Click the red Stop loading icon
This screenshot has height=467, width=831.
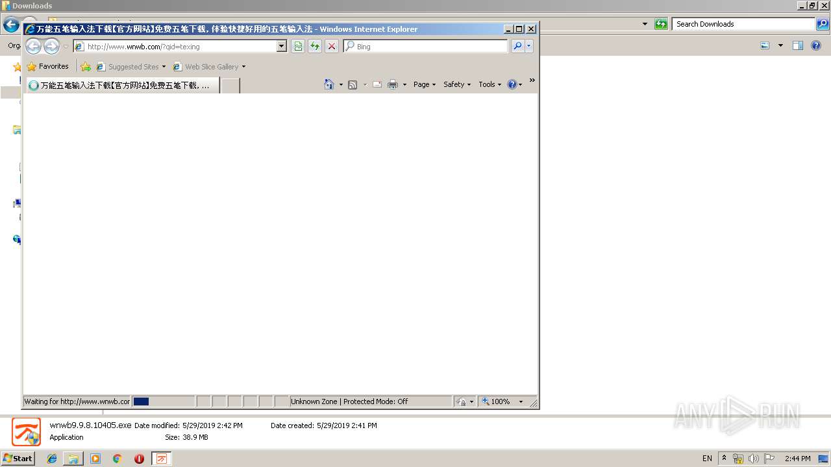(332, 46)
